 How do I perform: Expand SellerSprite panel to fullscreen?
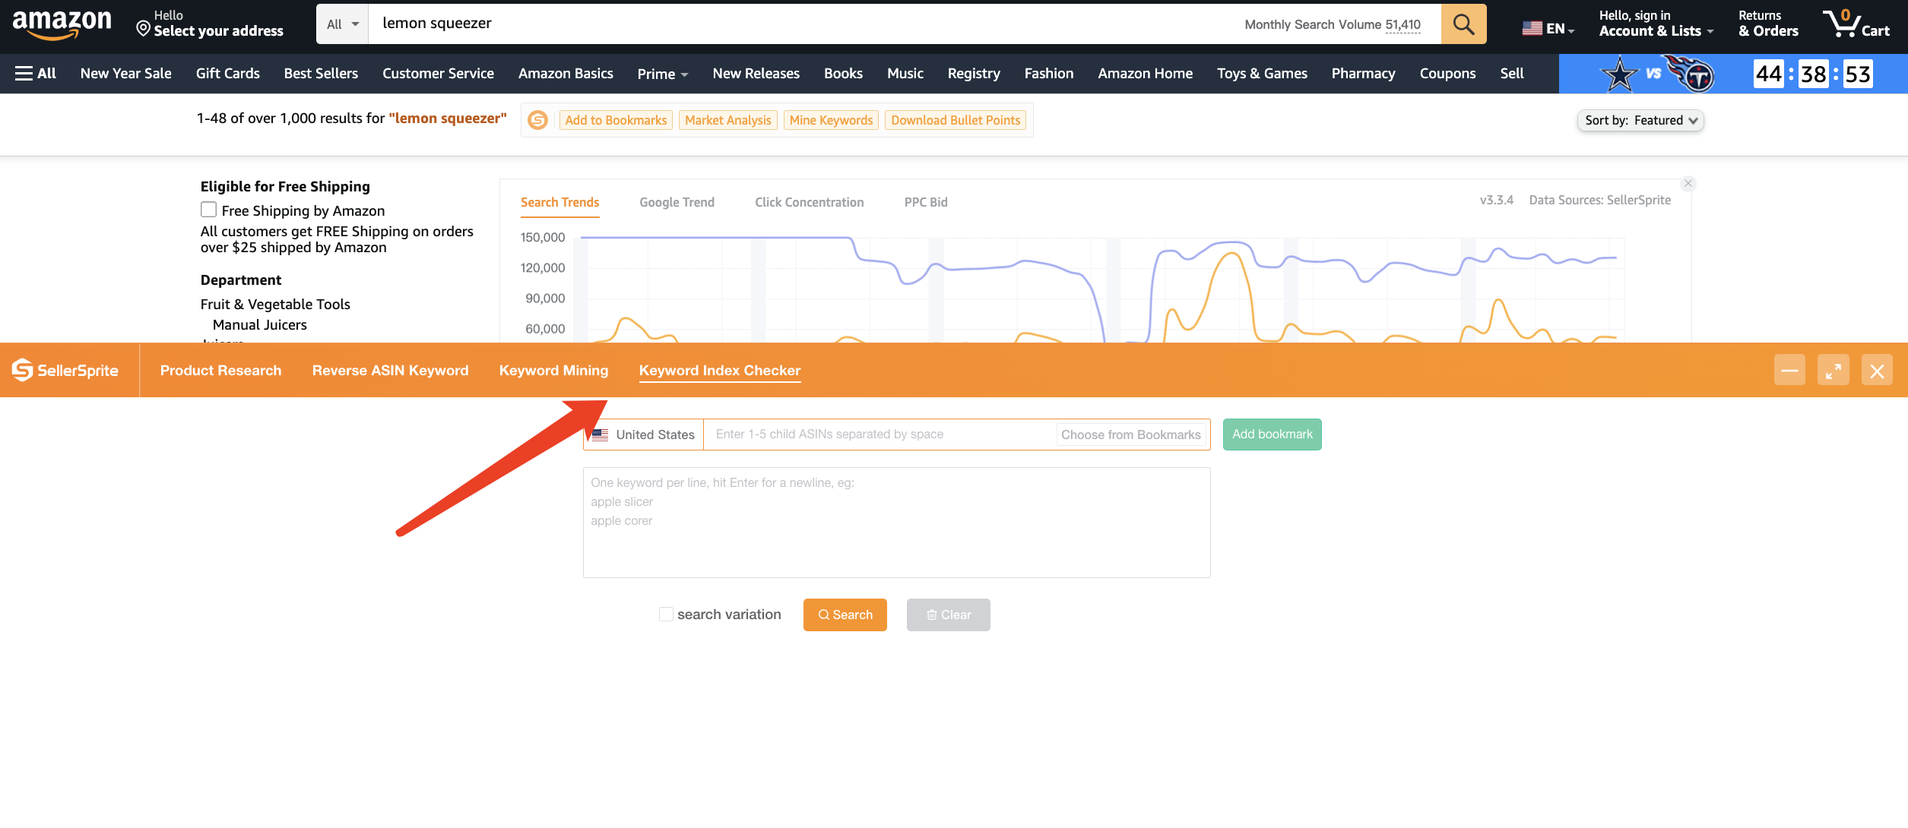(x=1834, y=370)
